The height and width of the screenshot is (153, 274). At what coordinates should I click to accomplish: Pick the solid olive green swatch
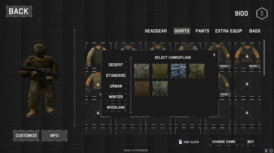click(x=160, y=71)
